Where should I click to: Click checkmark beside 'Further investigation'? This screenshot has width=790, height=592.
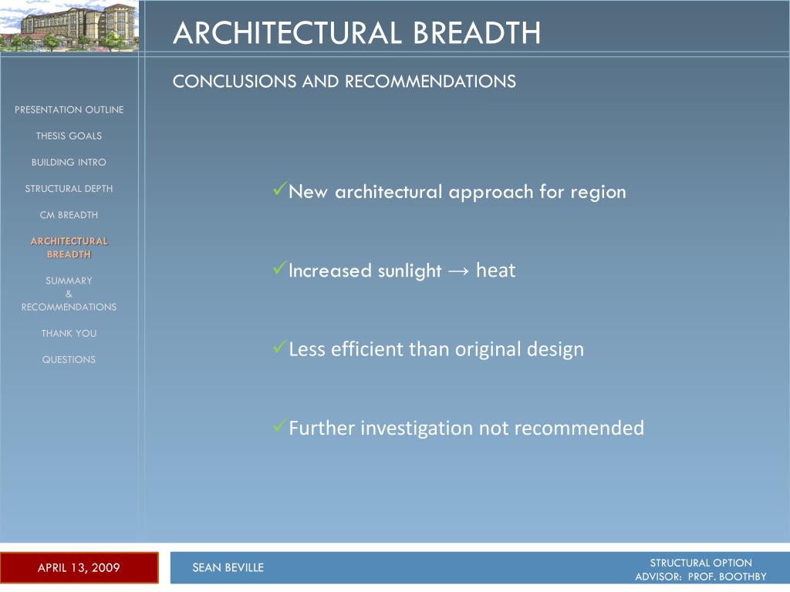click(x=279, y=425)
